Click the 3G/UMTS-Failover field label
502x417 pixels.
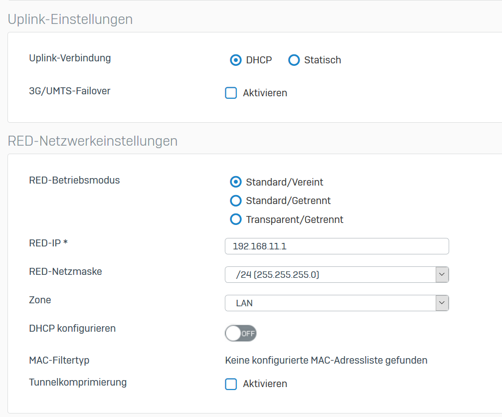point(70,91)
